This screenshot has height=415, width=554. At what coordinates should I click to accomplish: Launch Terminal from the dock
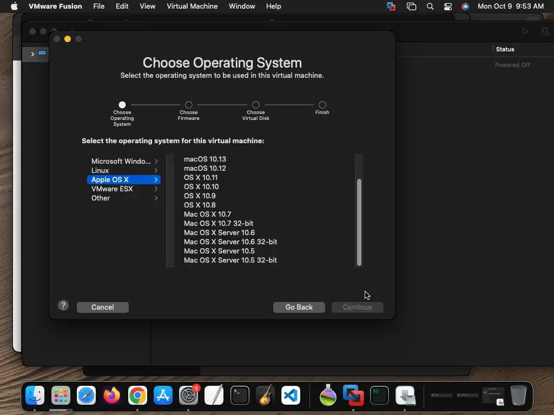pos(240,395)
